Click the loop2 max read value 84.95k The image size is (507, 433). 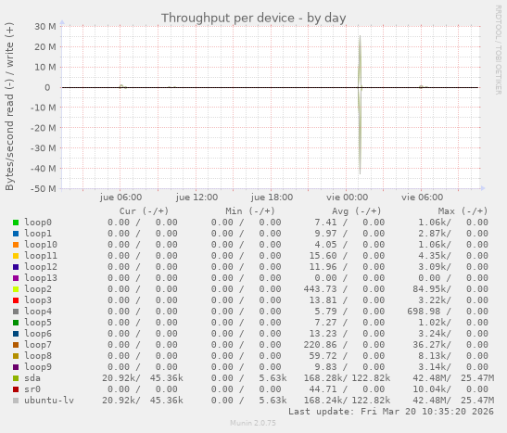tap(429, 289)
